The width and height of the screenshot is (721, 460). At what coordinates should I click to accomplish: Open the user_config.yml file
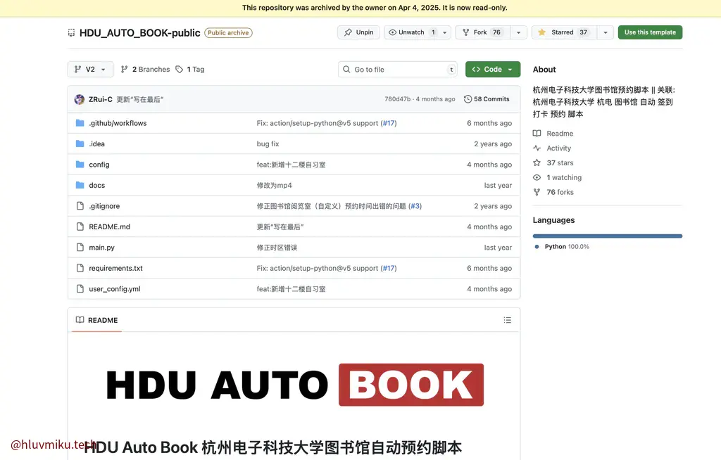coord(115,289)
